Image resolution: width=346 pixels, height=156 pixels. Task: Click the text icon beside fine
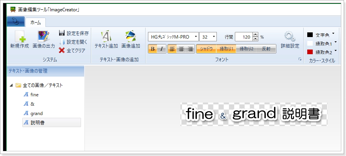click(x=26, y=94)
